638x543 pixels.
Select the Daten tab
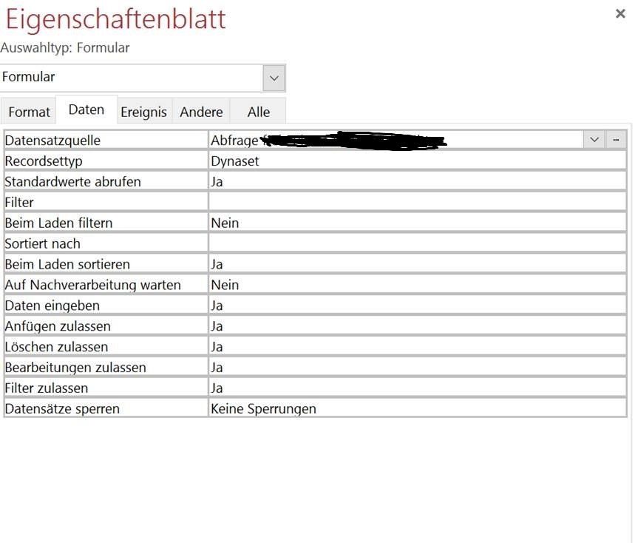[86, 109]
